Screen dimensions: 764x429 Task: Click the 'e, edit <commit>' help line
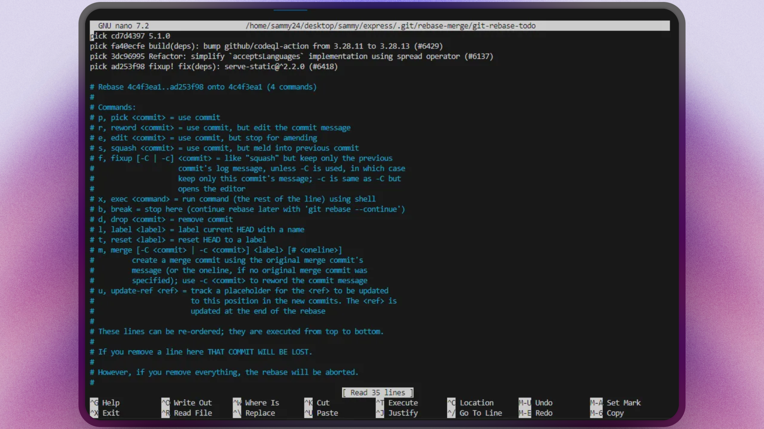(x=203, y=138)
